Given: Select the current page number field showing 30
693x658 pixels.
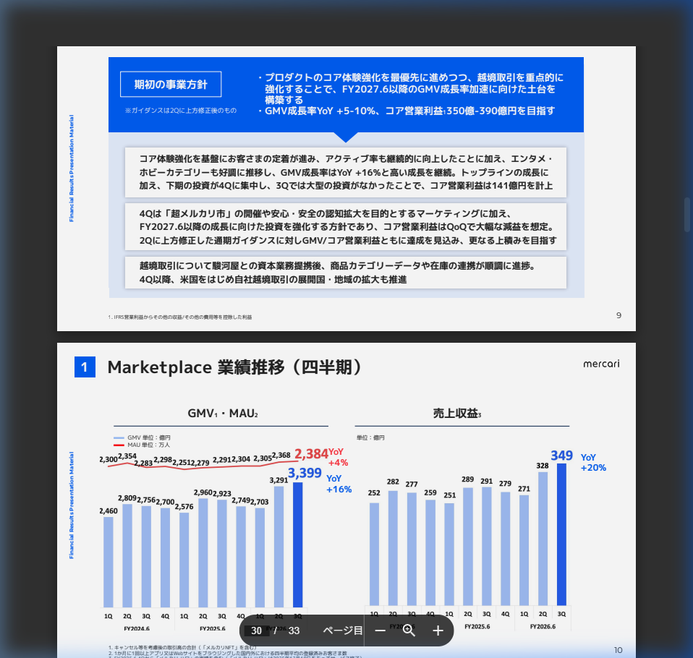Looking at the screenshot, I should [x=257, y=631].
